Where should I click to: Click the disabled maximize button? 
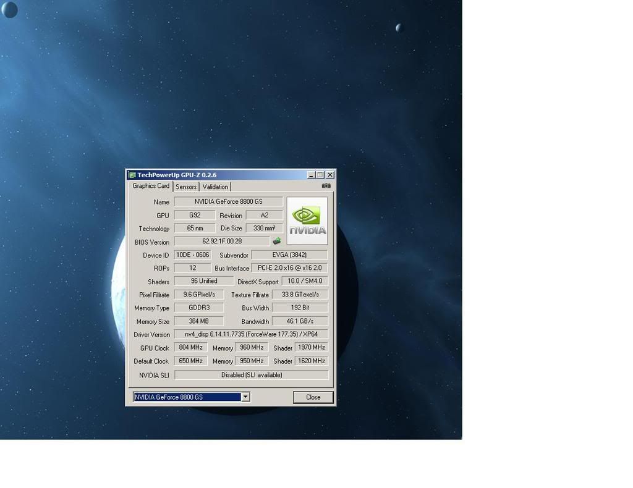pyautogui.click(x=320, y=175)
